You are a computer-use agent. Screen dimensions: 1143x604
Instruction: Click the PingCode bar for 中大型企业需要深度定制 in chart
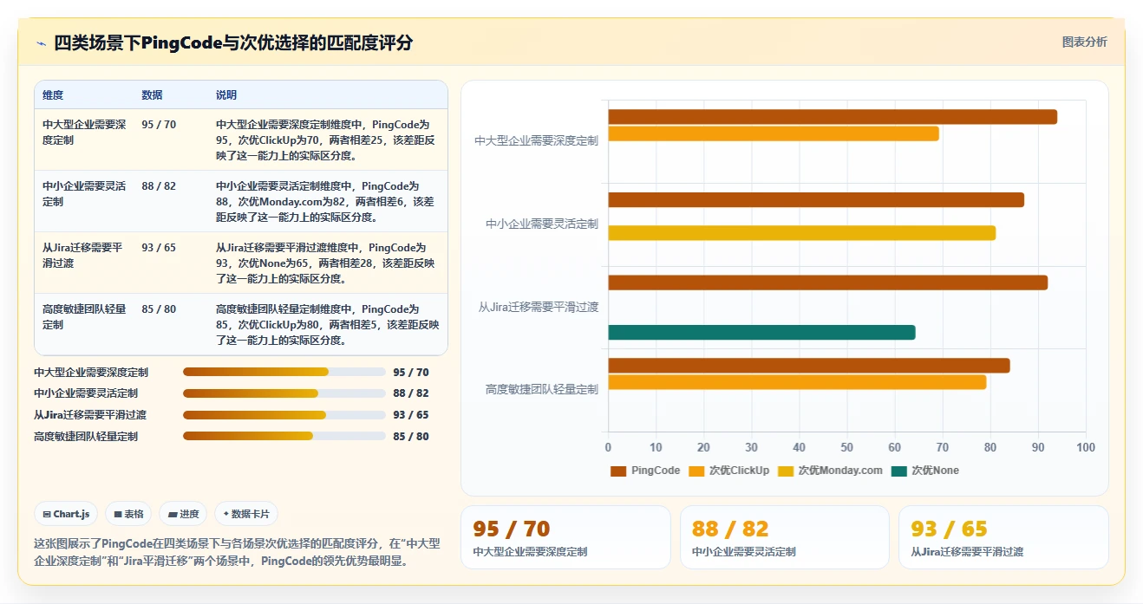click(x=833, y=117)
